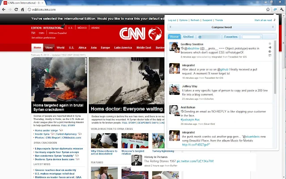Click the History In Pictures Lincoln avatar

pyautogui.click(x=137, y=160)
